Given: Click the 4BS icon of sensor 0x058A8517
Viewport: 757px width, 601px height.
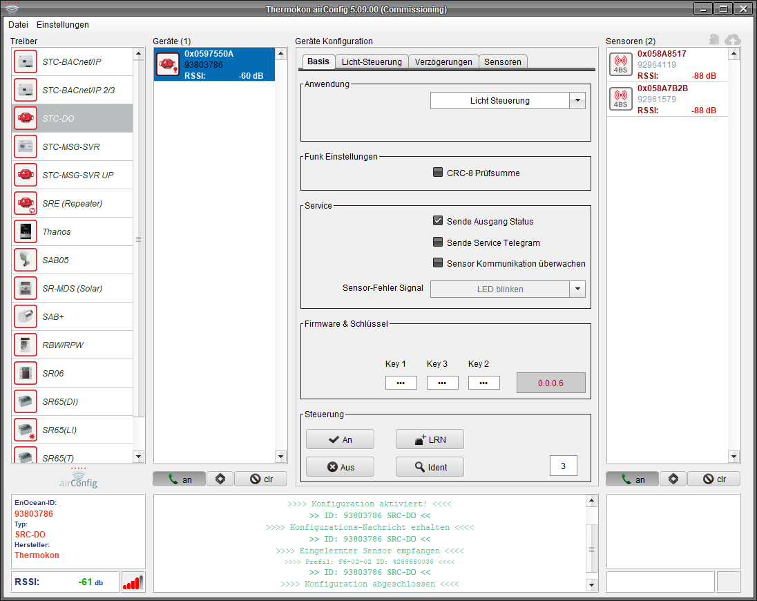Looking at the screenshot, I should [620, 64].
